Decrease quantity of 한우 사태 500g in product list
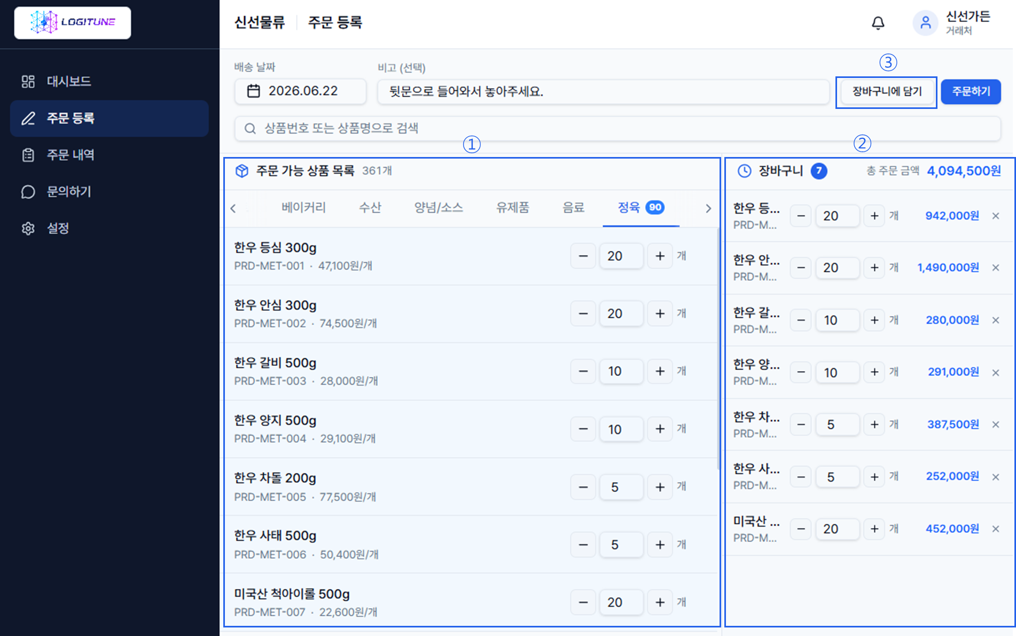The height and width of the screenshot is (636, 1016). click(x=583, y=545)
